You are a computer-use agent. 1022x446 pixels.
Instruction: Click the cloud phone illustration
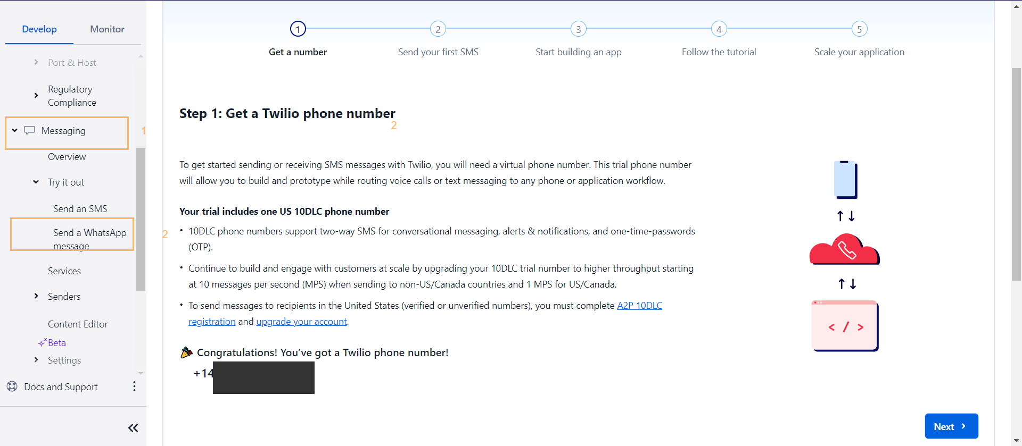(844, 249)
